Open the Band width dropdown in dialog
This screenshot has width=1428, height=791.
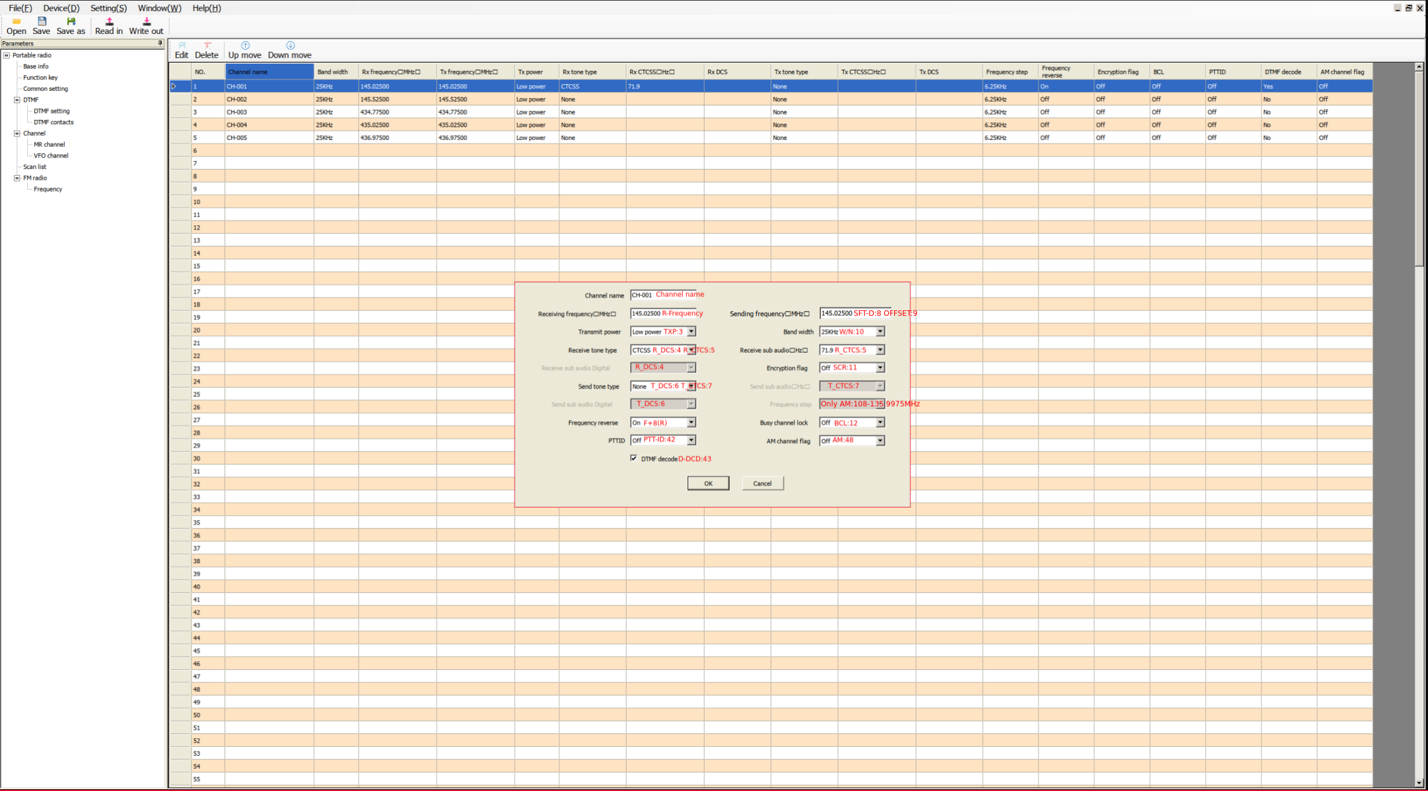pyautogui.click(x=880, y=332)
